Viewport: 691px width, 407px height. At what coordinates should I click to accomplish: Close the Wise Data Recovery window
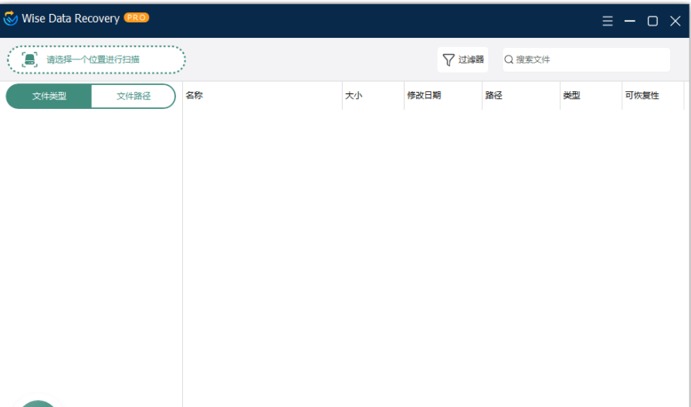pos(675,21)
